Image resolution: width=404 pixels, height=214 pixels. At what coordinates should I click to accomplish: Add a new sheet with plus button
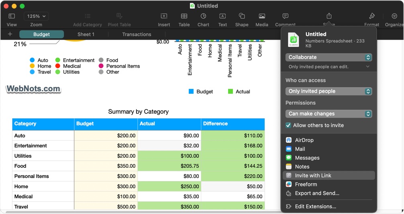[x=10, y=34]
